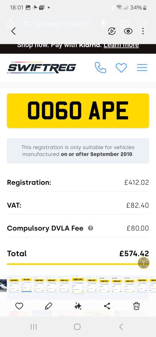Expand the SwiftReg hamburger menu
Viewport: 156px width, 337px height.
pos(142,68)
